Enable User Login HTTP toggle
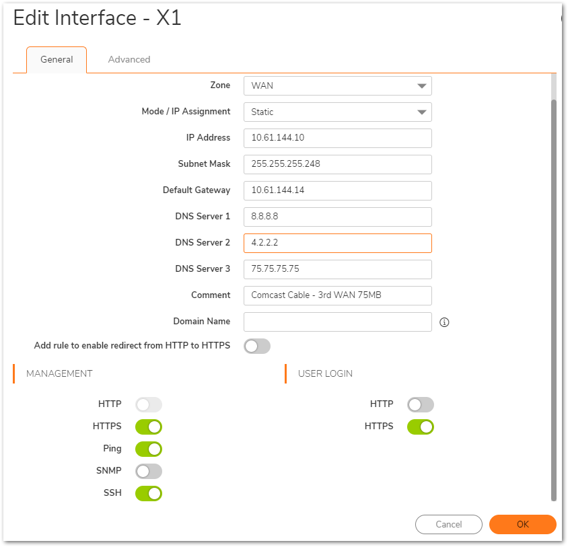 click(x=421, y=404)
